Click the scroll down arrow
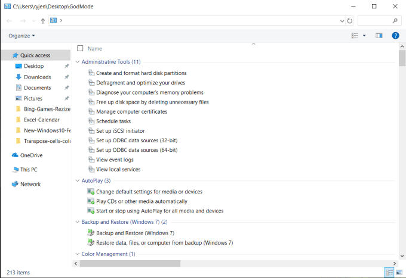Image resolution: width=406 pixels, height=278 pixels. 402,256
